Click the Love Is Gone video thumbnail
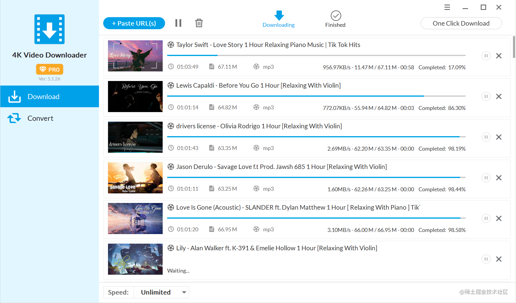Viewport: 516px width, 303px height. 135,218
